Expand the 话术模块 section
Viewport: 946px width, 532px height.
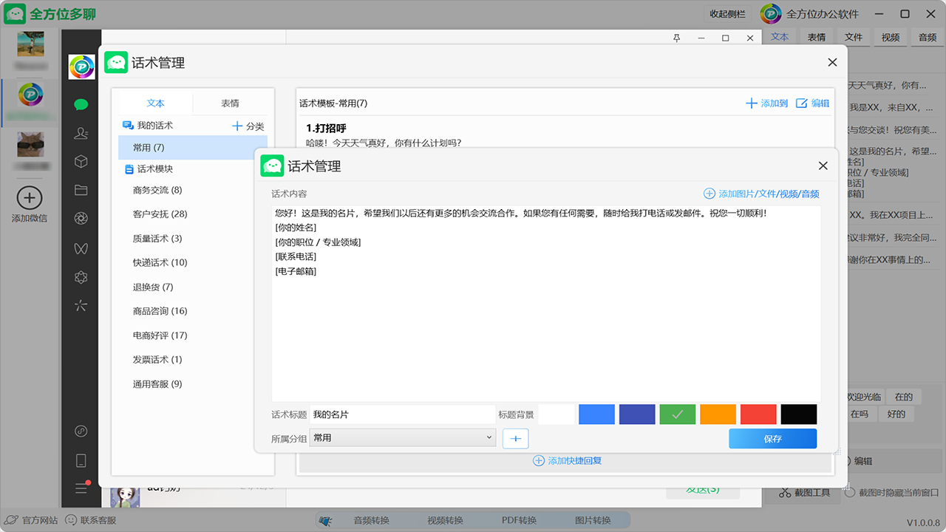154,168
